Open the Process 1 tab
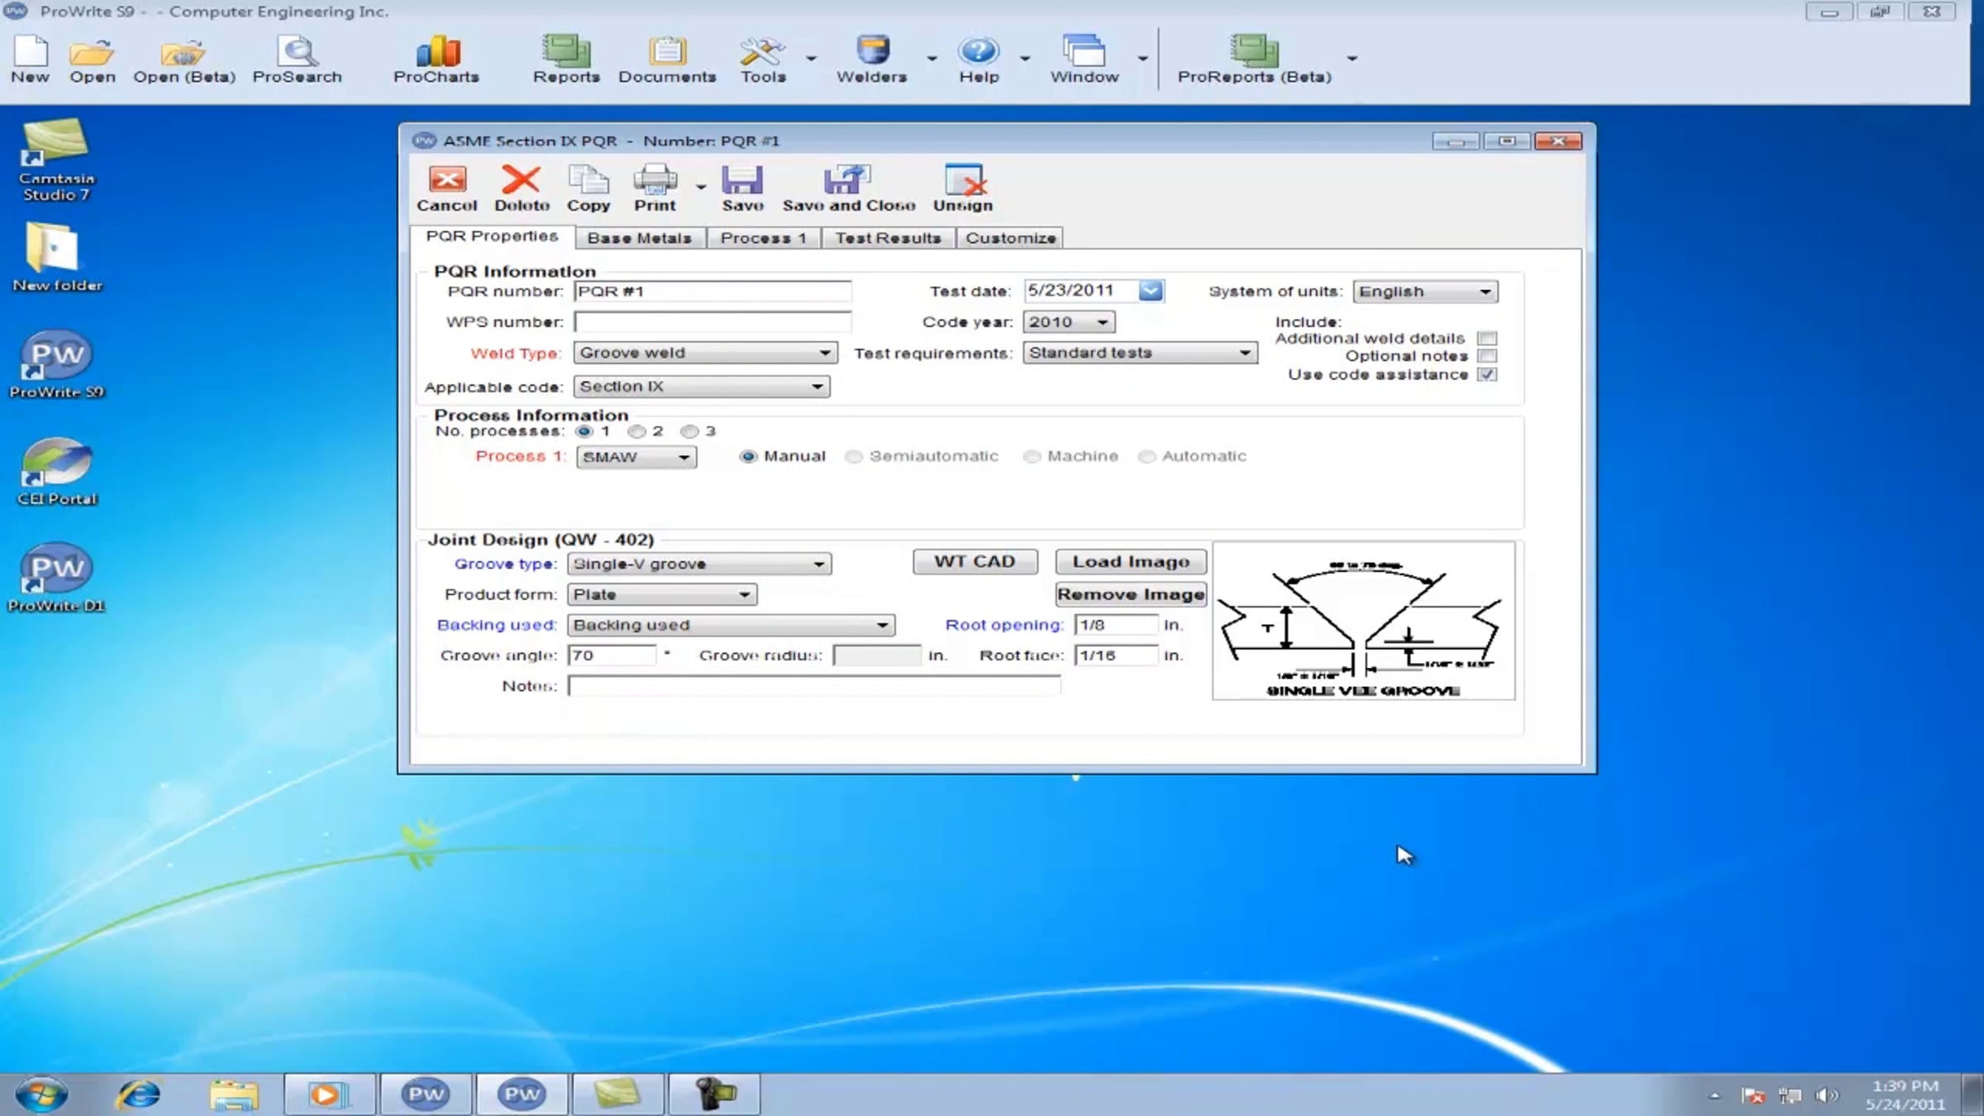This screenshot has height=1116, width=1984. pyautogui.click(x=763, y=238)
